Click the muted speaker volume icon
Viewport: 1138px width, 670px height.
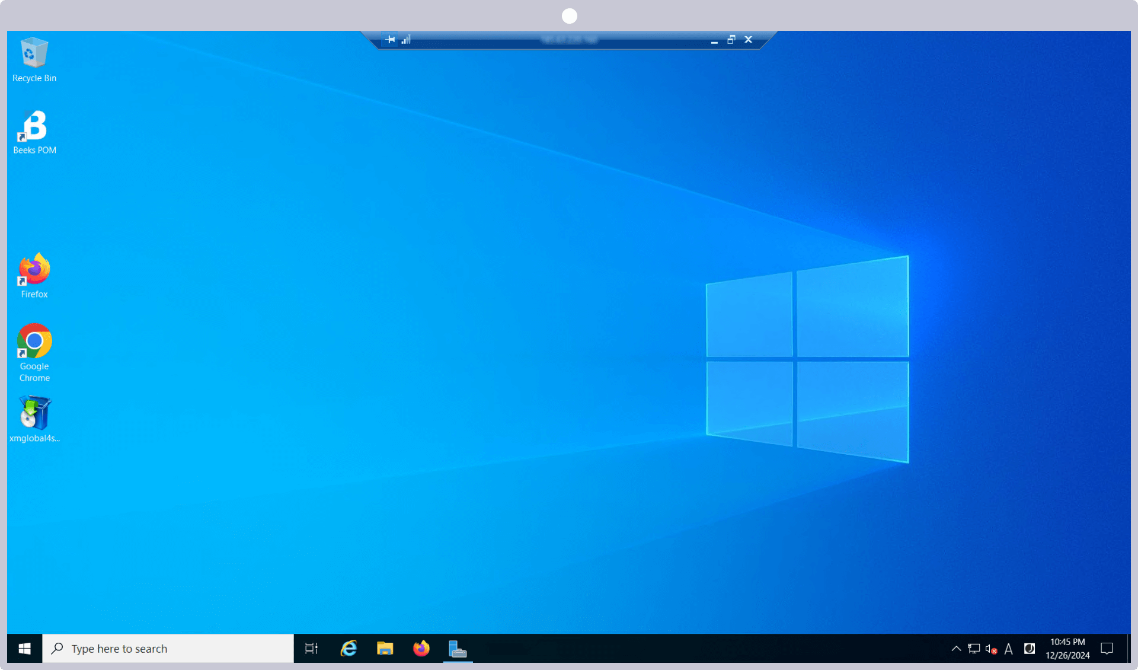[991, 649]
